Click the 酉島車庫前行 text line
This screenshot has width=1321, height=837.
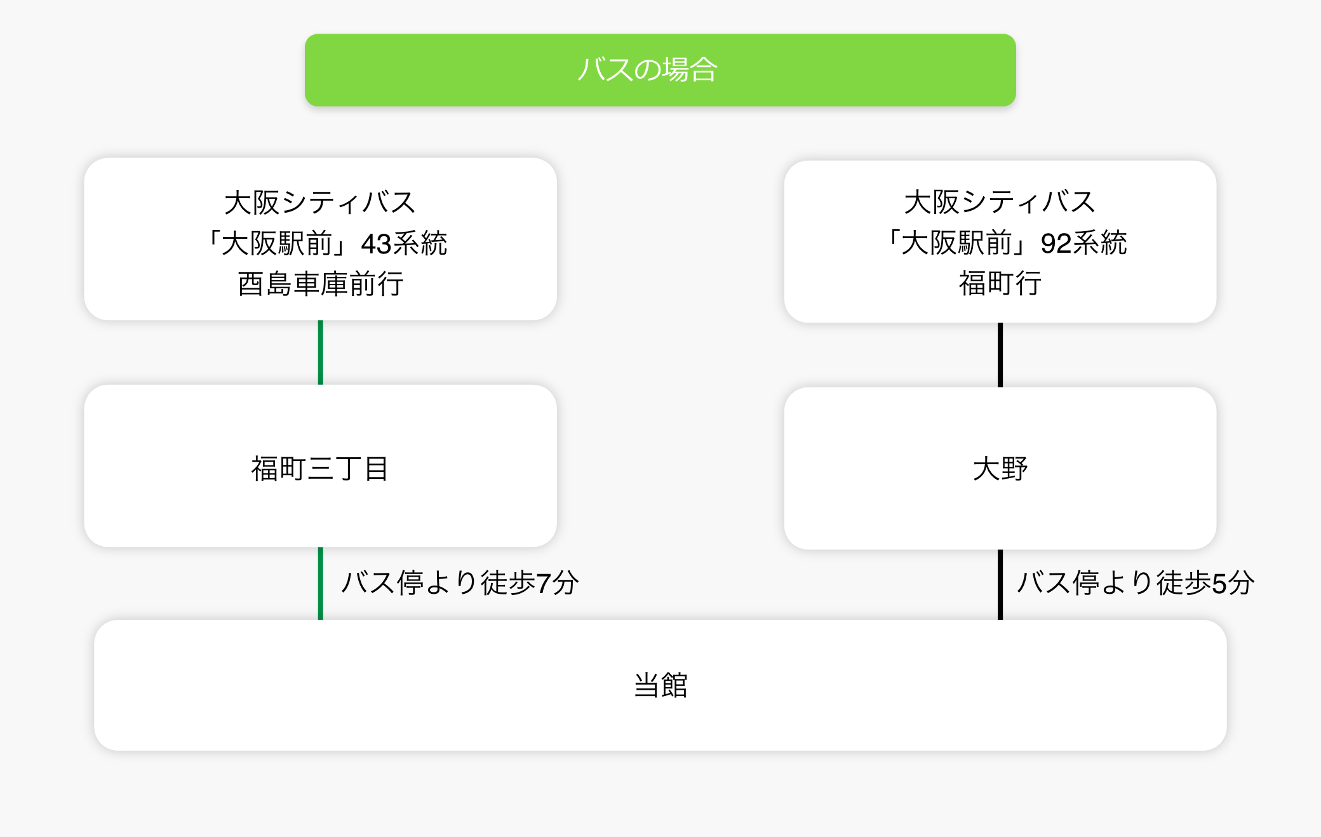click(320, 284)
